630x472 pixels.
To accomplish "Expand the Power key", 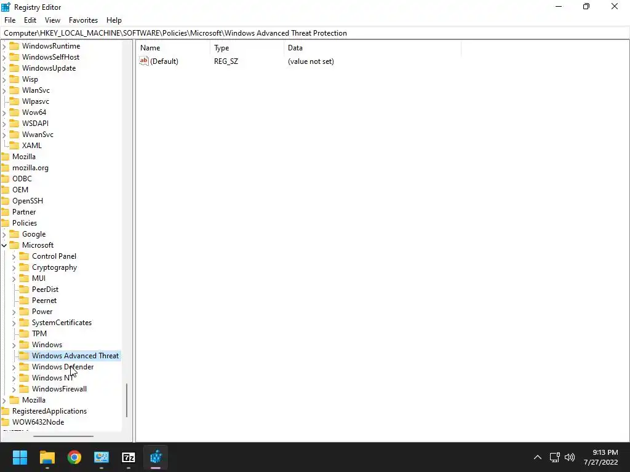I will pyautogui.click(x=14, y=312).
